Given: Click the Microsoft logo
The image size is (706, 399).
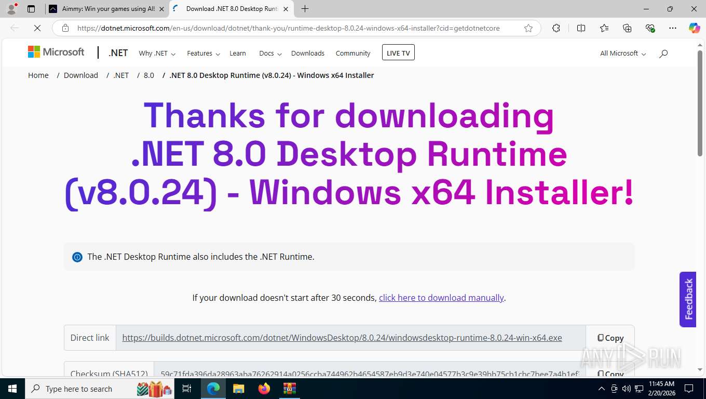Looking at the screenshot, I should [x=56, y=52].
